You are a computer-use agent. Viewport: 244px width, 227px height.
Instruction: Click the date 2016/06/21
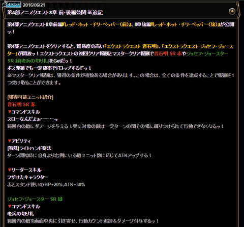34,5
